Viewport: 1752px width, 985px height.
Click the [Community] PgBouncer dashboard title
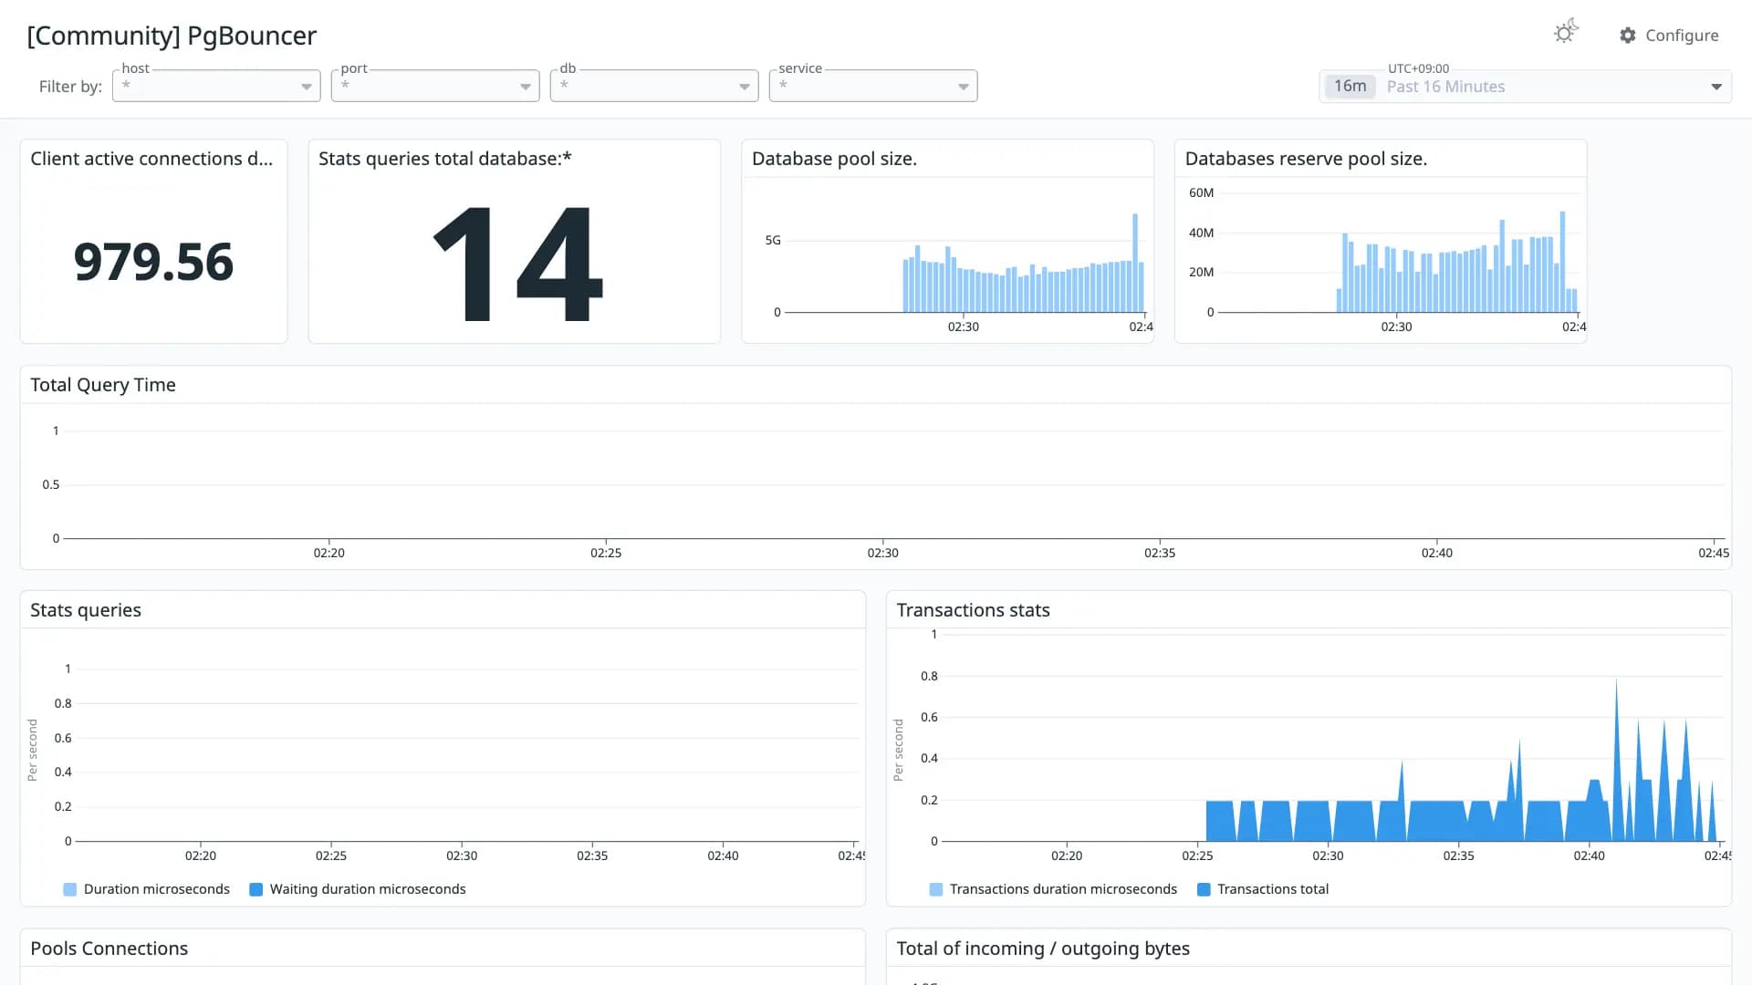[x=172, y=36]
